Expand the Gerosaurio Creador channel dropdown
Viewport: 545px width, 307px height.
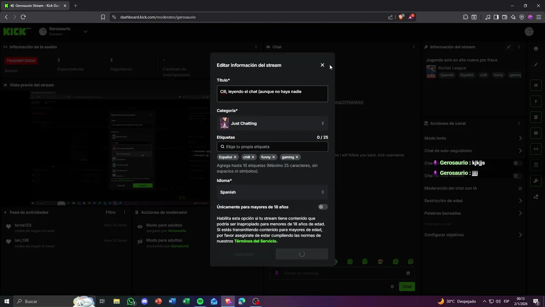click(85, 31)
